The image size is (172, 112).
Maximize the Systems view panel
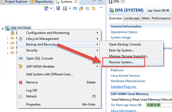(x=100, y=1)
